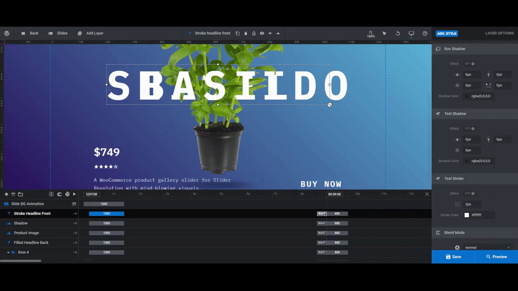
Task: Click the EDITOR button on timeline
Action: [92, 194]
